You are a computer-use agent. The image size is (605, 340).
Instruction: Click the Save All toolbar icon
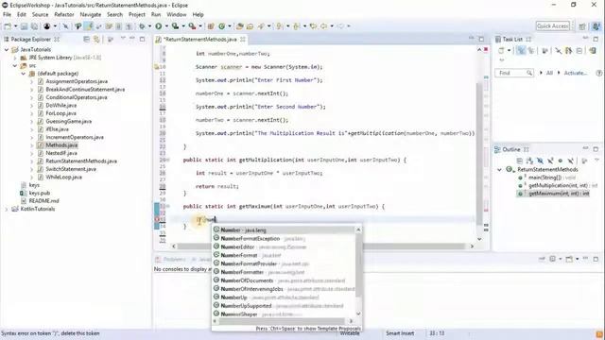34,26
